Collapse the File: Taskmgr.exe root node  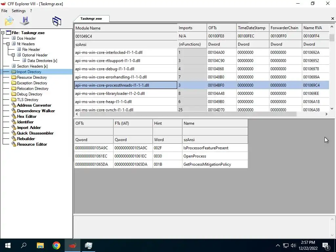click(x=3, y=33)
